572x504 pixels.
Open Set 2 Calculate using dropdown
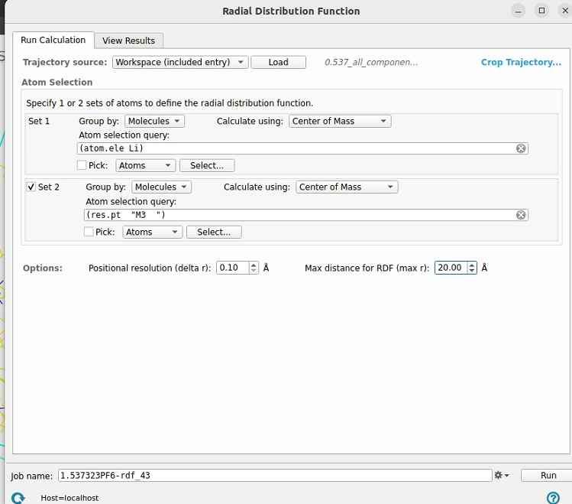[x=347, y=187]
